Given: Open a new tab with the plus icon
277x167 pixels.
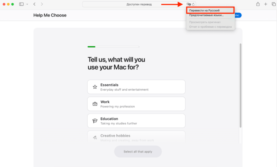Looking at the screenshot, I should (266, 4).
